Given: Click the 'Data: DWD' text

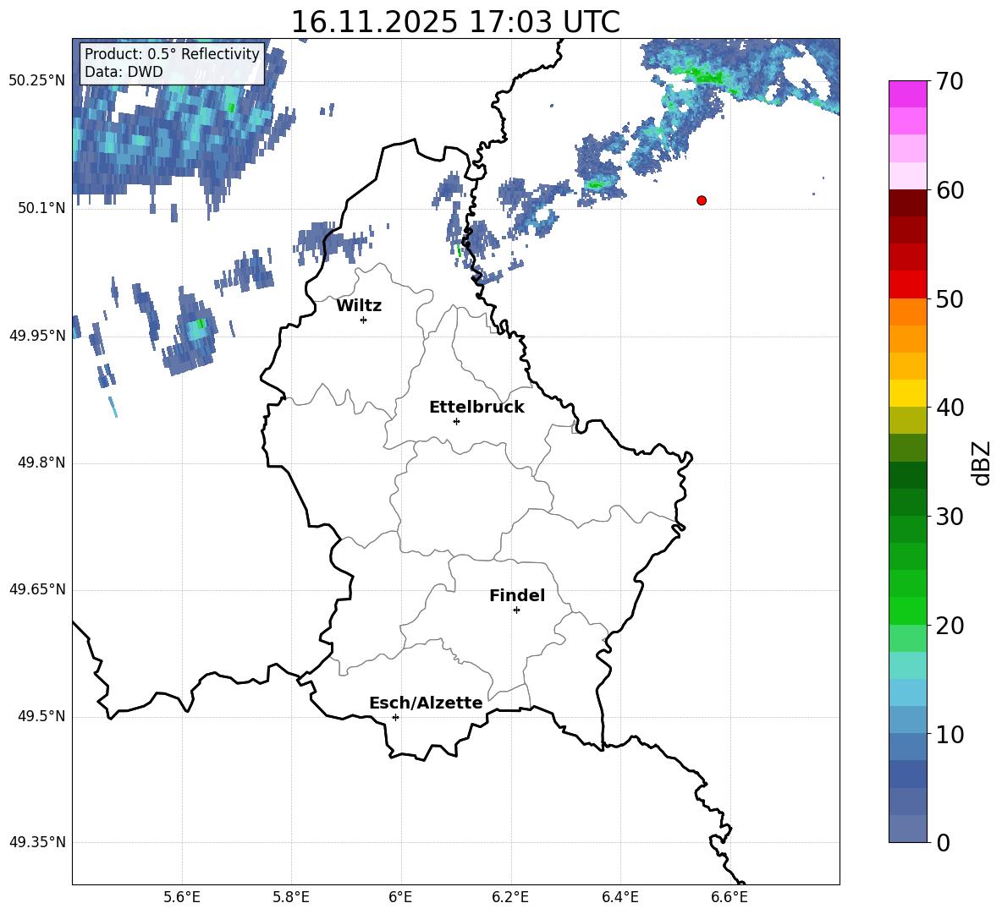Looking at the screenshot, I should 124,72.
